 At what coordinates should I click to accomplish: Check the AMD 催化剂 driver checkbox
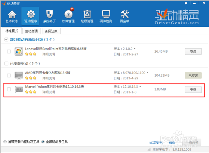coord(9,75)
